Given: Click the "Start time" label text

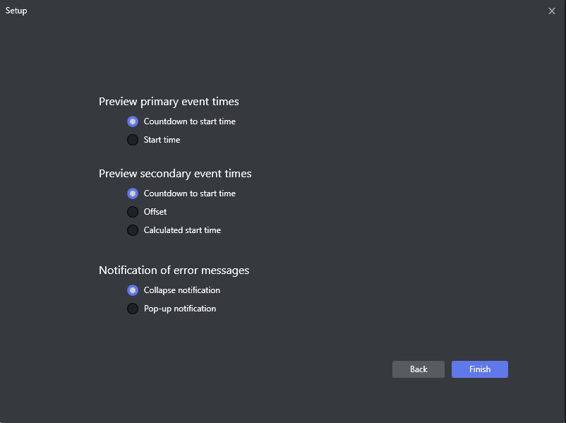Looking at the screenshot, I should pos(162,140).
